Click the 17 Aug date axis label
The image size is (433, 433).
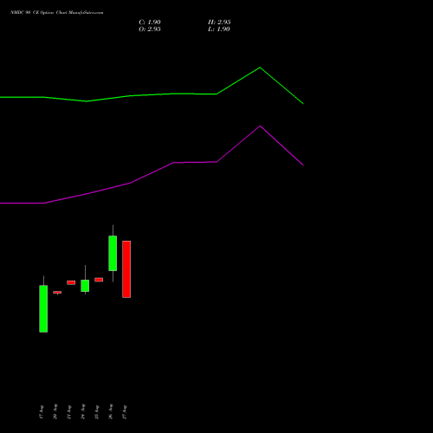click(41, 412)
